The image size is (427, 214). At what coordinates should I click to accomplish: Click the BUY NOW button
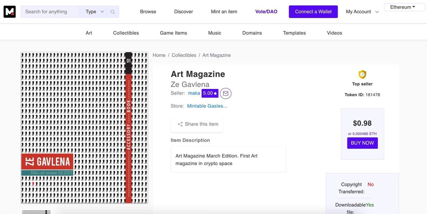tap(362, 143)
